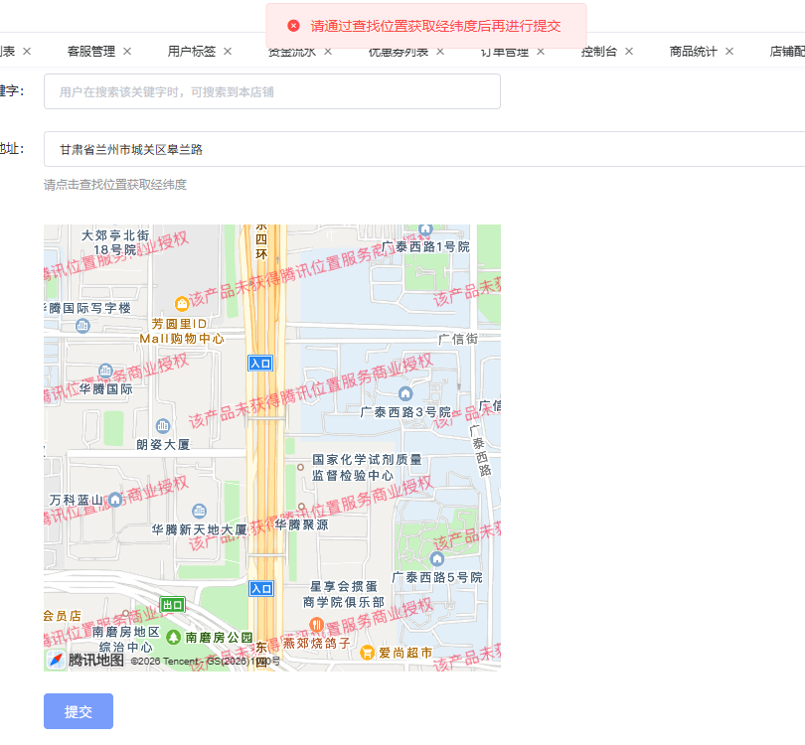Click the green 出口 exit marker

click(173, 605)
